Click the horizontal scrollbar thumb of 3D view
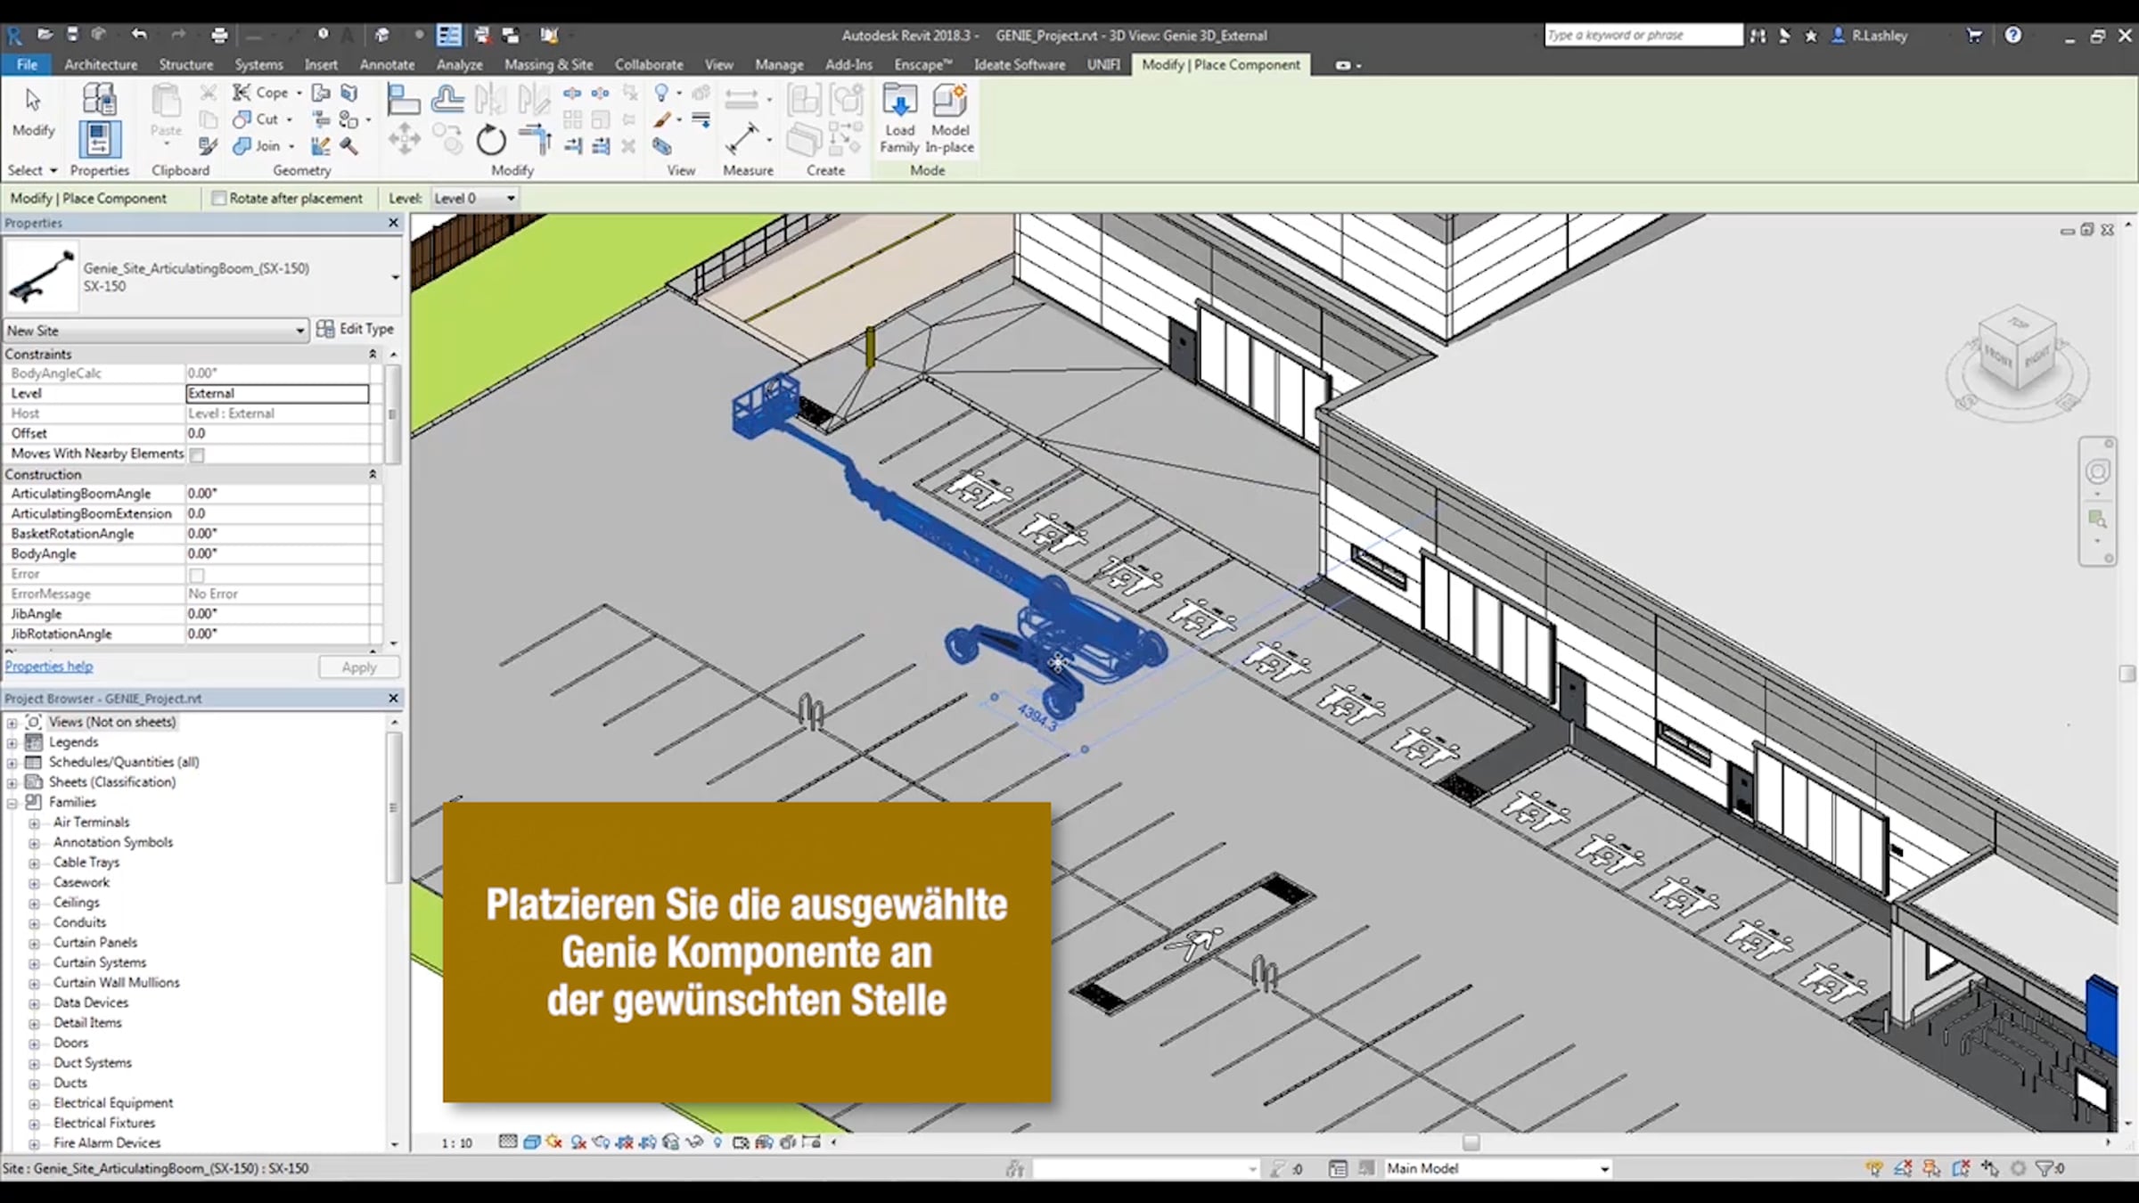 tap(1471, 1142)
